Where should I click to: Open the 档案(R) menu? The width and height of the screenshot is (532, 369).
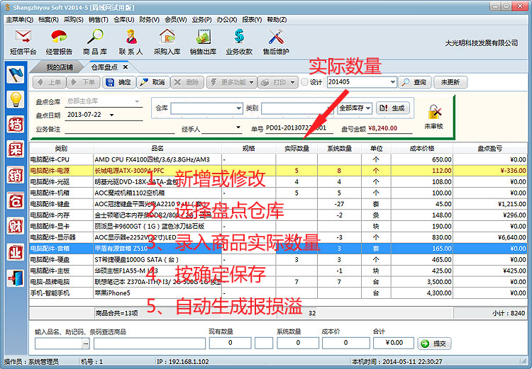(x=48, y=20)
